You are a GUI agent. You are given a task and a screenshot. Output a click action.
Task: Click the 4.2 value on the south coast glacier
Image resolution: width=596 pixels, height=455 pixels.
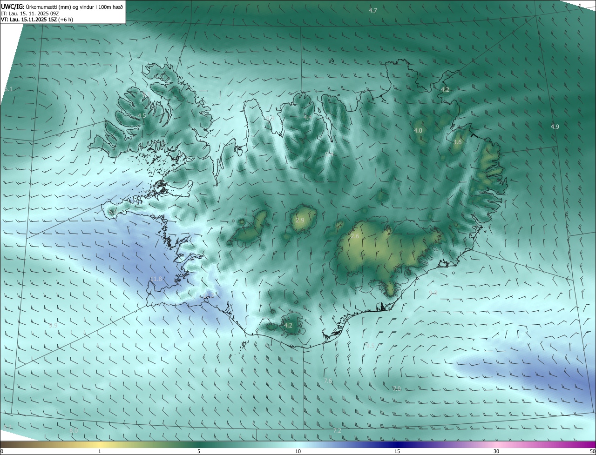pyautogui.click(x=288, y=326)
